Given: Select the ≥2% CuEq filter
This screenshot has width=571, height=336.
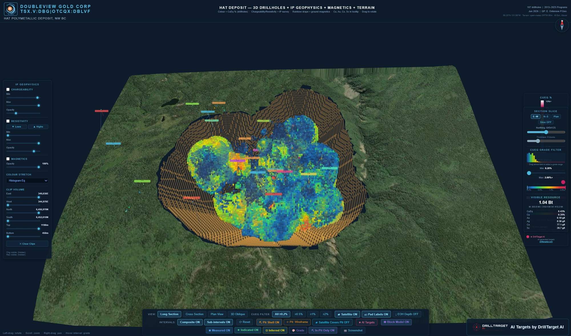Looking at the screenshot, I should (x=325, y=314).
